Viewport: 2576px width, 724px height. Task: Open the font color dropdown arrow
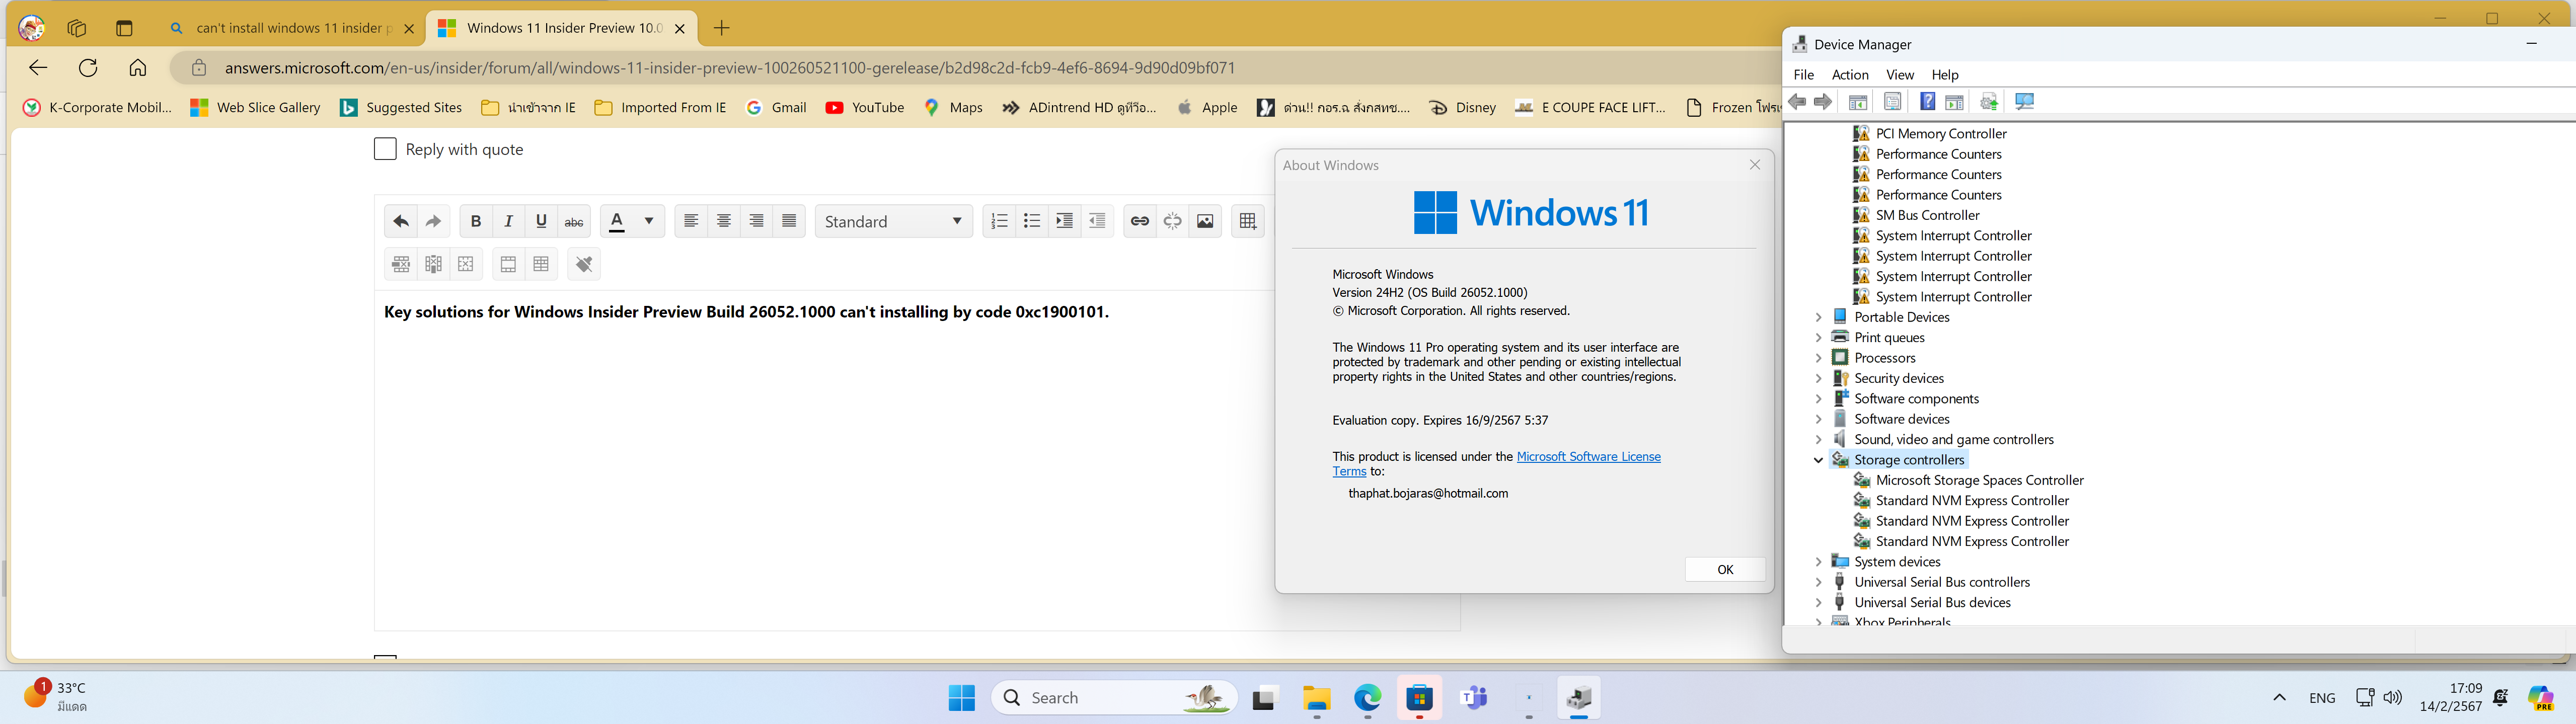point(649,221)
